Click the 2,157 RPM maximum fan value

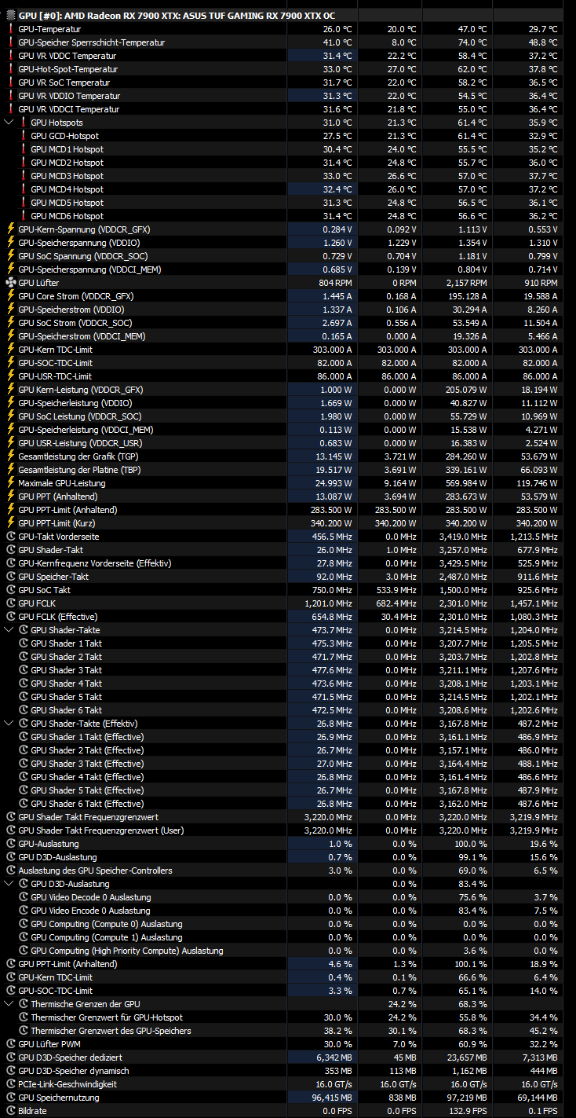point(467,283)
